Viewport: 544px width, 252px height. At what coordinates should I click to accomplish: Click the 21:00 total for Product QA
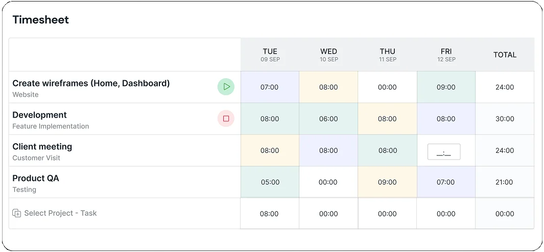click(505, 182)
